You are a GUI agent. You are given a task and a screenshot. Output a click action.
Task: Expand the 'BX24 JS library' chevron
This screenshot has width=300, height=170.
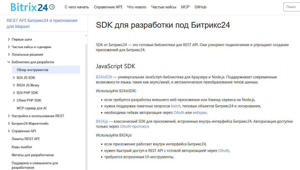tap(14, 85)
